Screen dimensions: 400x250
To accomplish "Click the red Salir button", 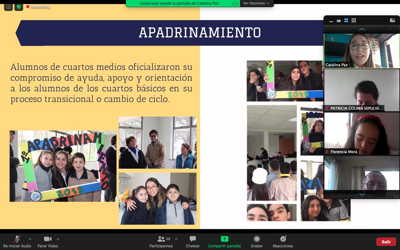I will (386, 242).
